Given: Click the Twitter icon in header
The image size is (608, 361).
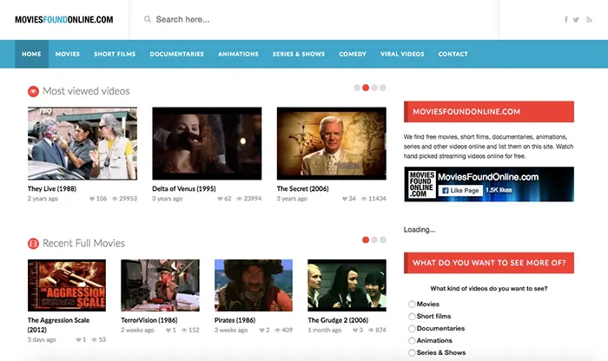Looking at the screenshot, I should 576,20.
